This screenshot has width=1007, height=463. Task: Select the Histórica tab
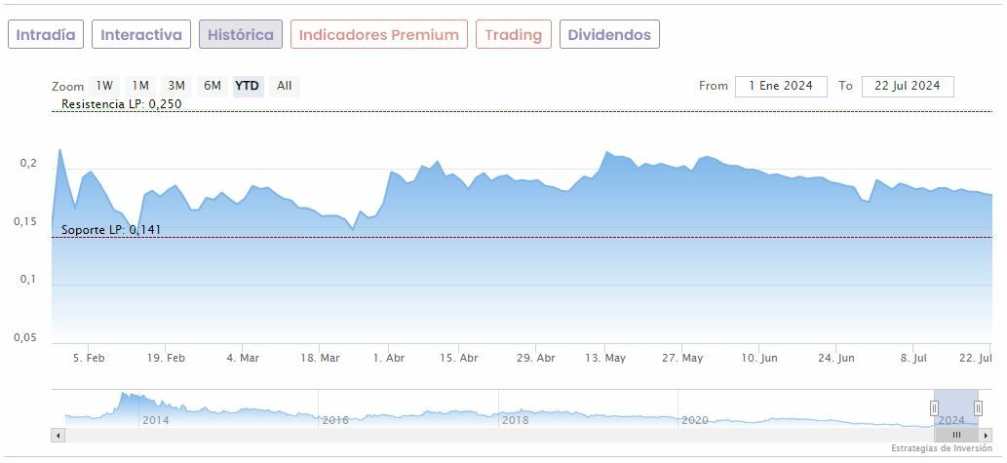coord(241,35)
